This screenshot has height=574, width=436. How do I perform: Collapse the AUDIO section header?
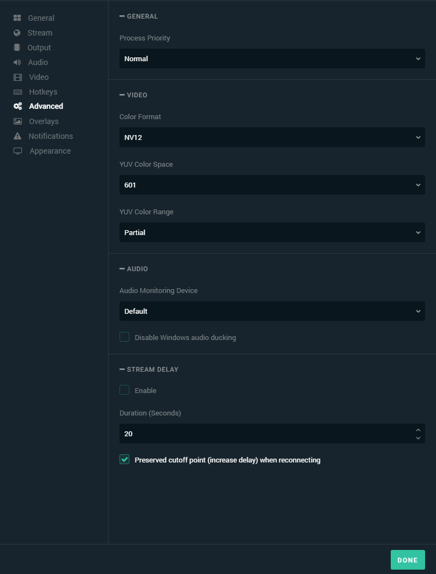click(134, 269)
